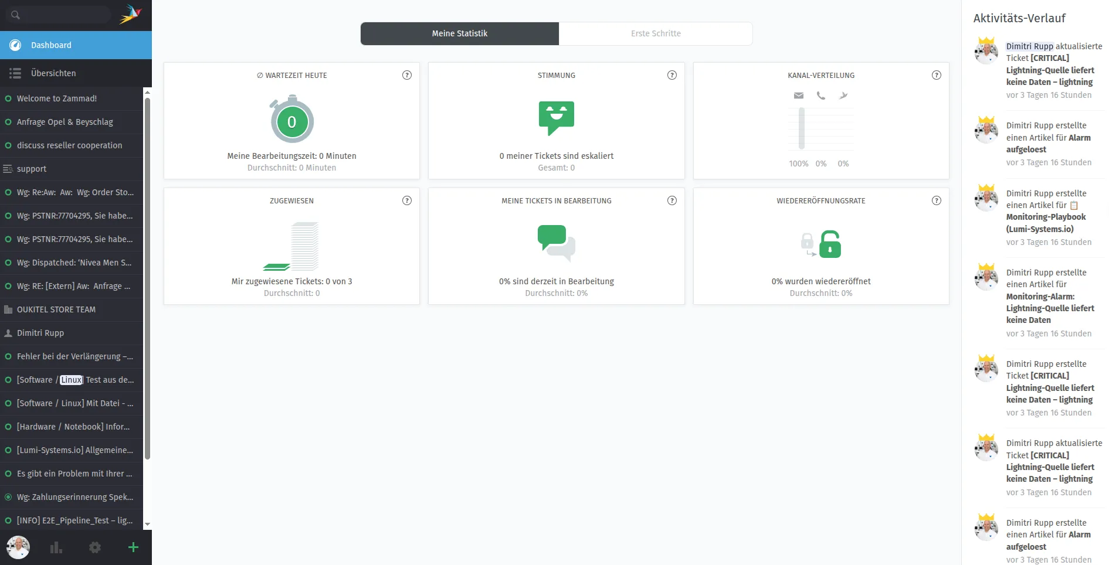The image size is (1109, 565).
Task: Click the sidebar scrollbar up arrow
Action: point(147,93)
